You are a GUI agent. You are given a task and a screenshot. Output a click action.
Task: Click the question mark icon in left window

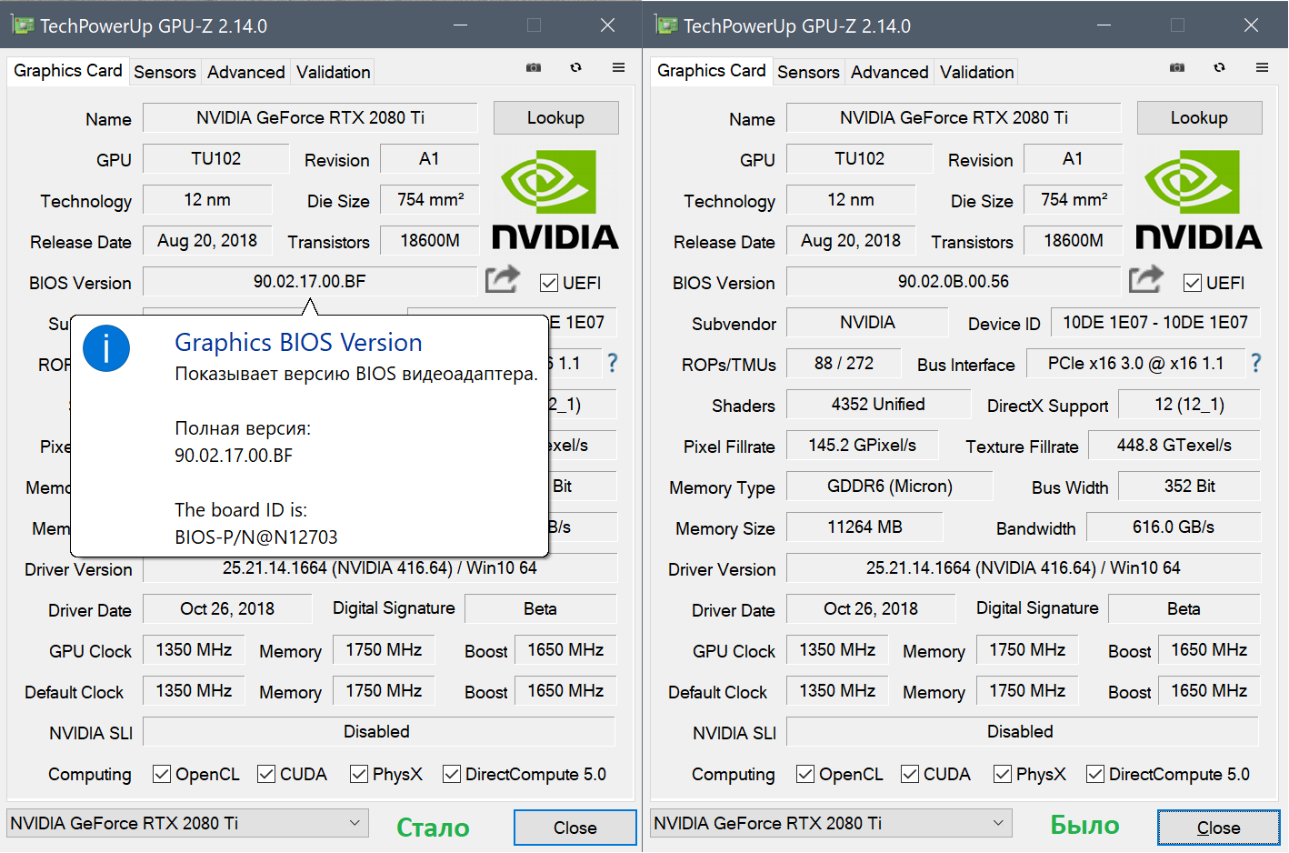pyautogui.click(x=613, y=364)
